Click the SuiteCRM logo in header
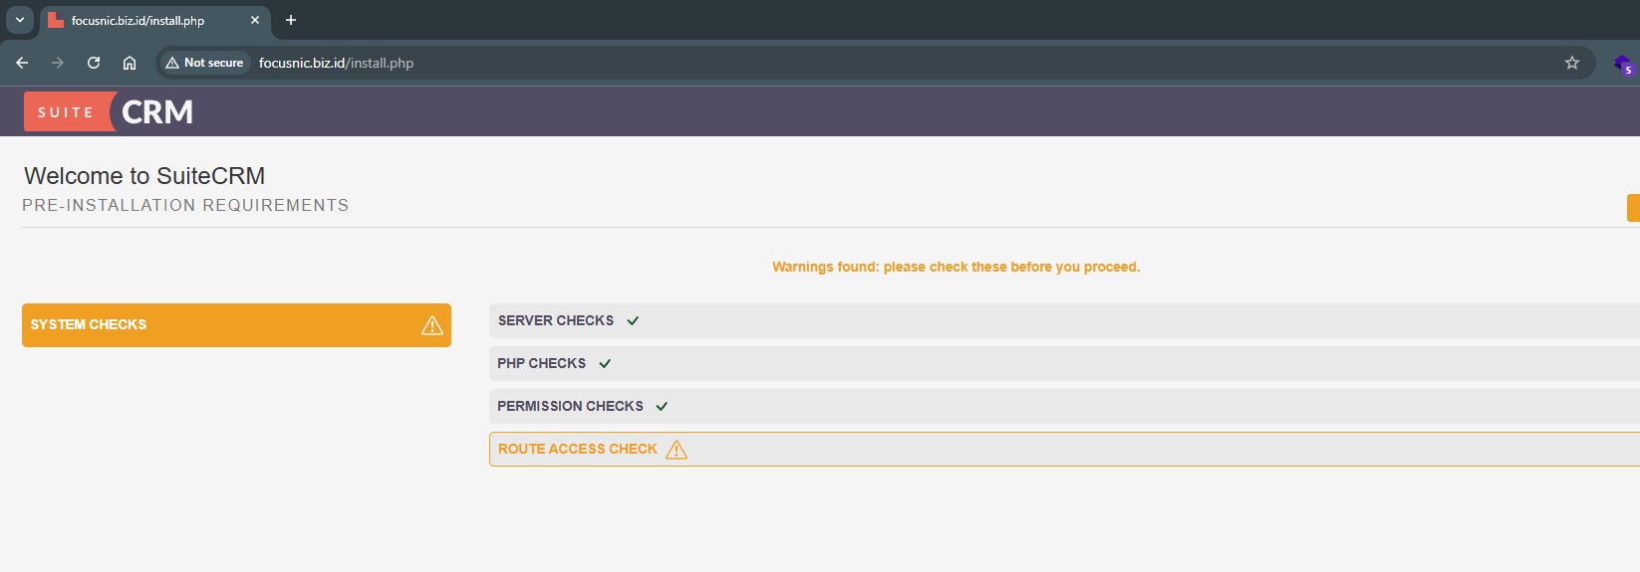The width and height of the screenshot is (1640, 572). coord(110,111)
